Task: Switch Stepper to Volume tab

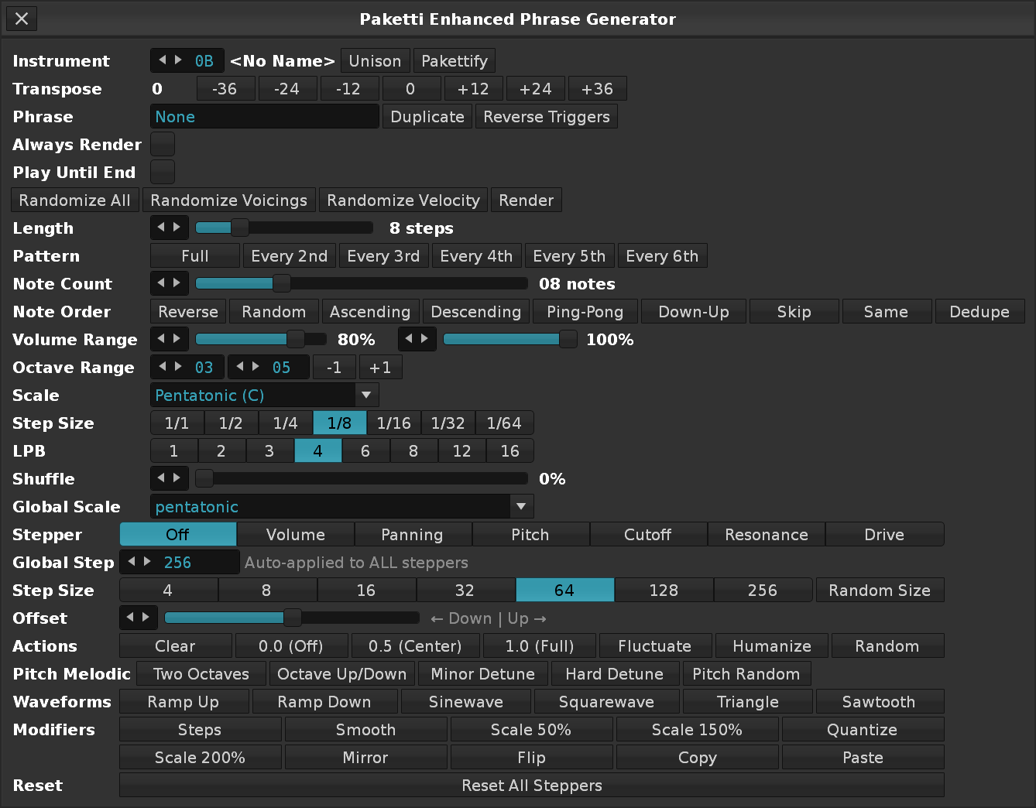Action: pos(296,535)
